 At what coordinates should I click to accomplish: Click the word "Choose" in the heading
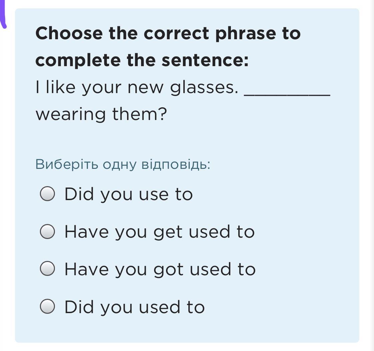(x=69, y=33)
